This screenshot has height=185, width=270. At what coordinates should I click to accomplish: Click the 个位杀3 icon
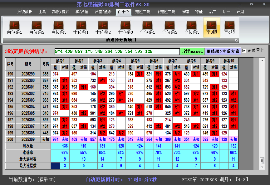(192, 27)
